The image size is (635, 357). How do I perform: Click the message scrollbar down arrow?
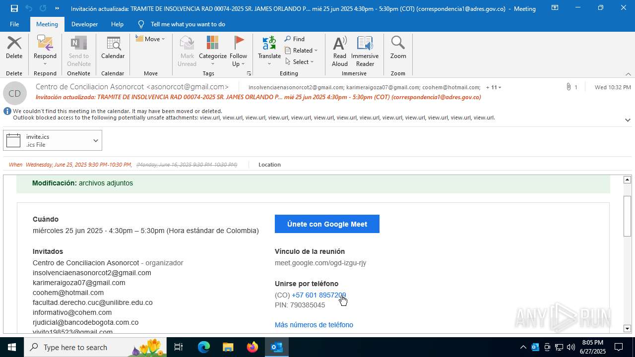tap(627, 328)
